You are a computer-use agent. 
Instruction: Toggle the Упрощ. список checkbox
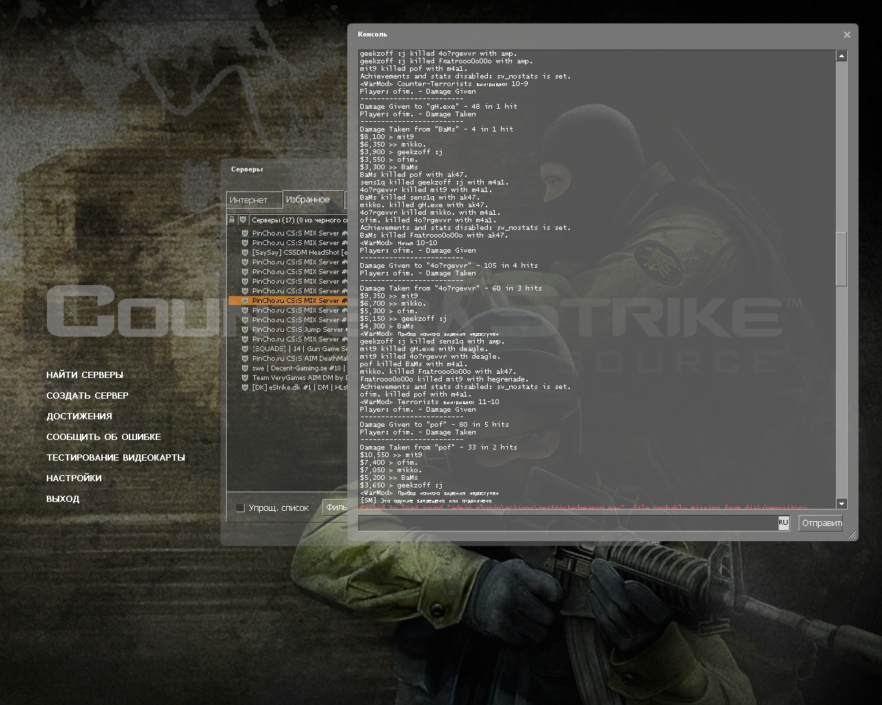coord(240,508)
